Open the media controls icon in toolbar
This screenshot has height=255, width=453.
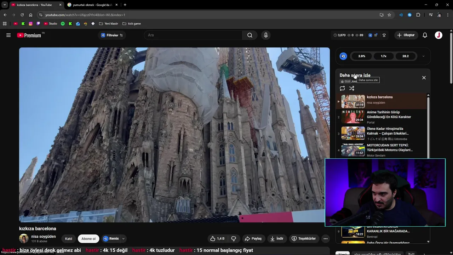[x=431, y=15]
